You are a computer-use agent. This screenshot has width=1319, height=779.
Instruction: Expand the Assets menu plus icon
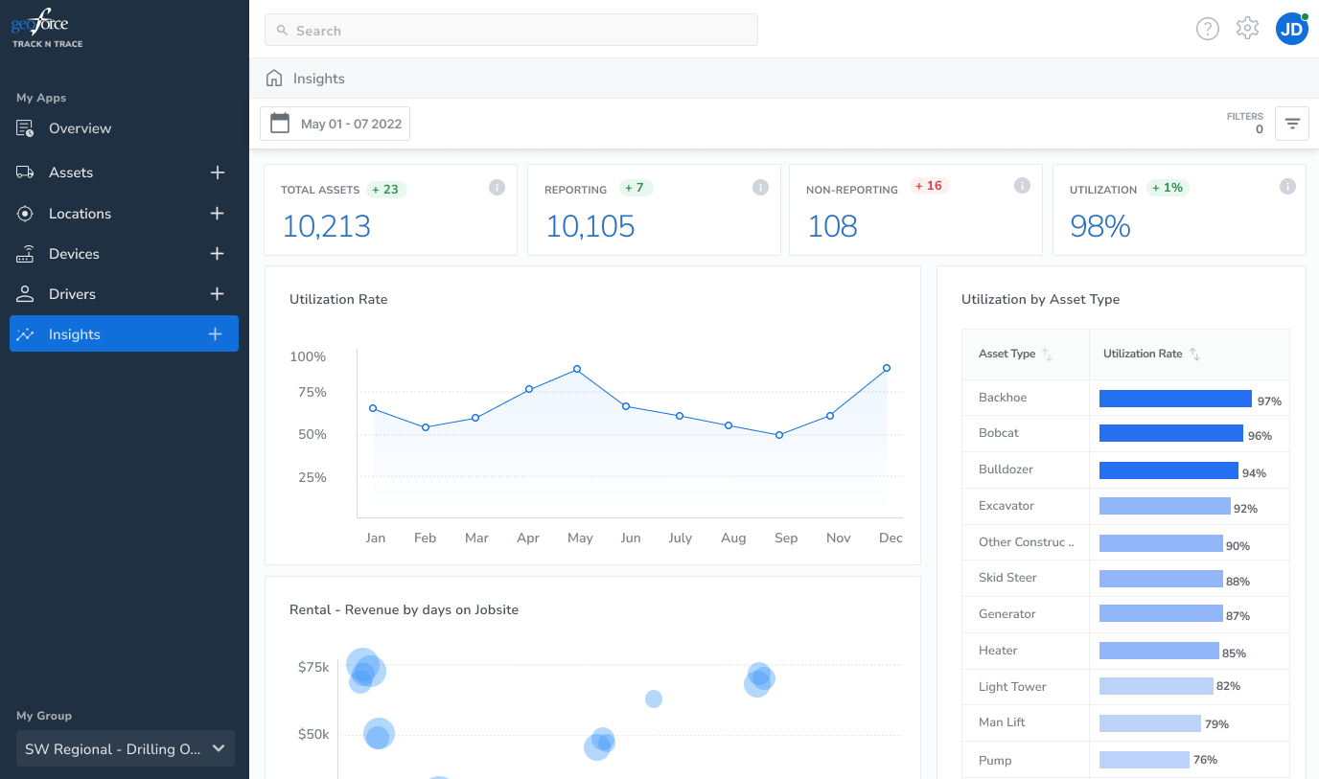coord(218,172)
